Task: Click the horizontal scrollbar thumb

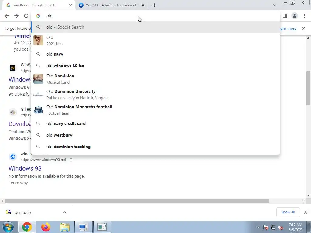Action: (x=137, y=201)
